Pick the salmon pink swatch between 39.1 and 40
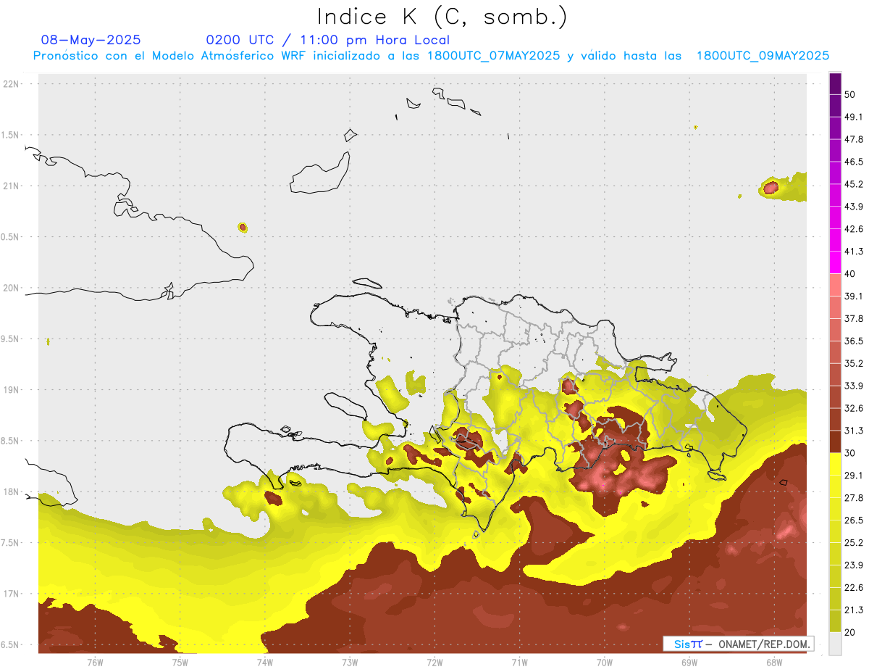The image size is (869, 672). (x=836, y=285)
